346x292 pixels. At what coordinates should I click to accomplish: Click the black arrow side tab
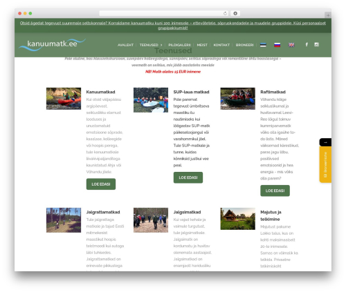(x=325, y=142)
